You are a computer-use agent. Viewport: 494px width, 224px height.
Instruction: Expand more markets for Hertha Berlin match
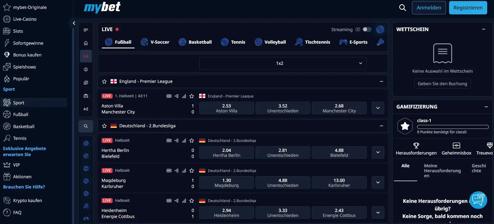tap(378, 152)
